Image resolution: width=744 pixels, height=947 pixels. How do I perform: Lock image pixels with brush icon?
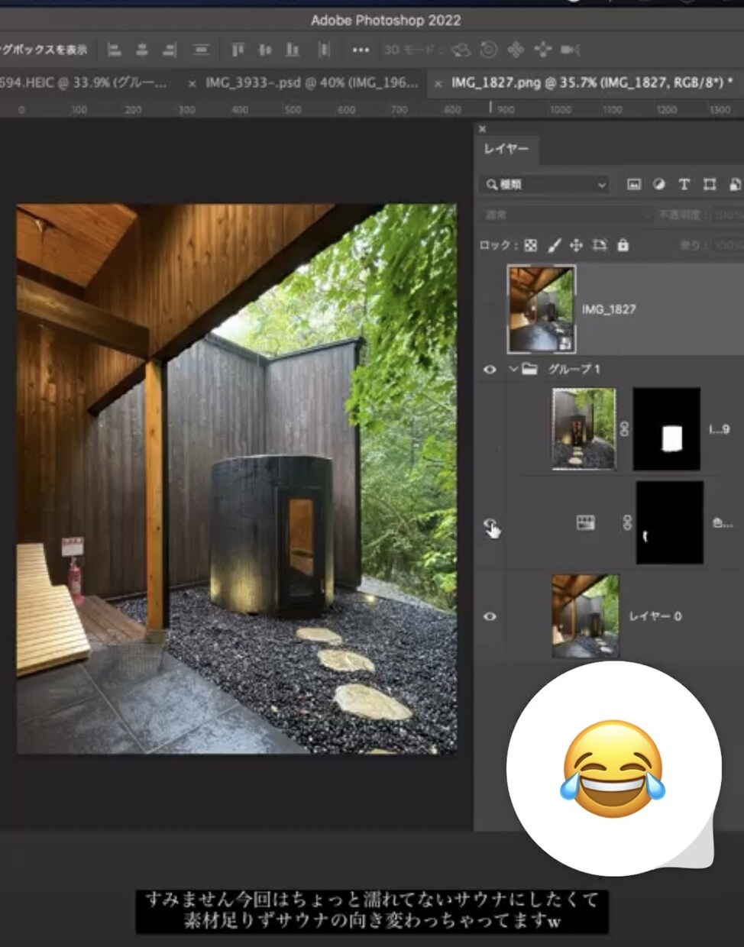click(x=555, y=245)
